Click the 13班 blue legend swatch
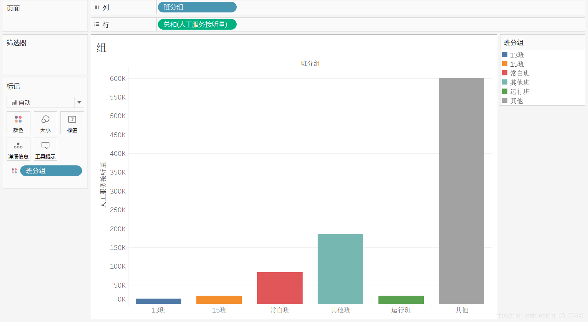The width and height of the screenshot is (588, 322). [x=505, y=55]
